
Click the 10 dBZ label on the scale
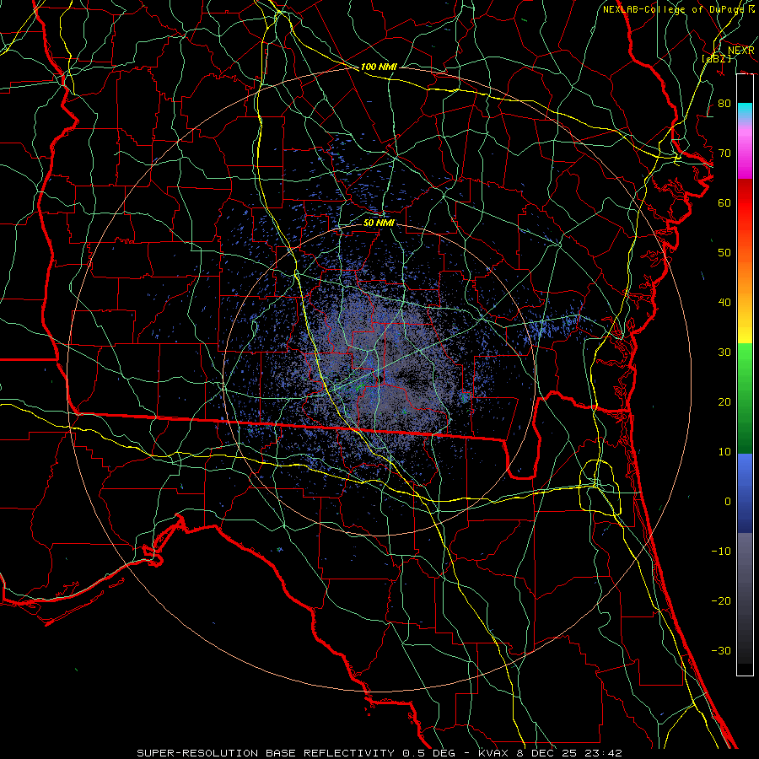[724, 452]
